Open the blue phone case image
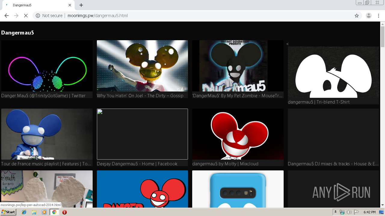 point(238,189)
